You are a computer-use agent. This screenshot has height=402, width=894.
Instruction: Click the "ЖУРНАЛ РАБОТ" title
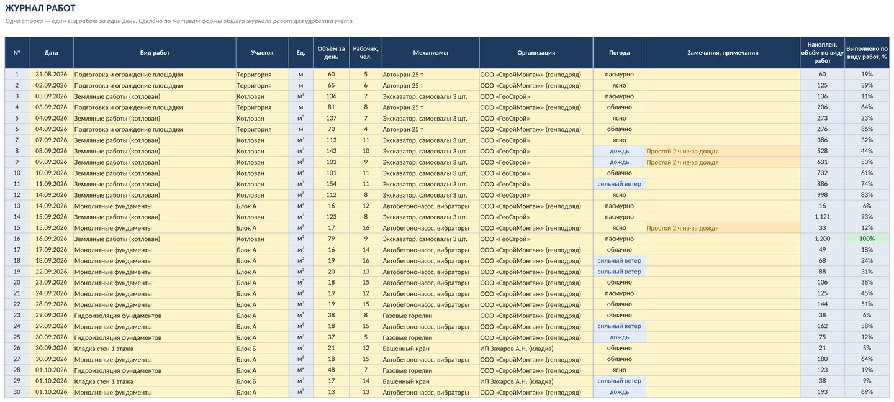pos(40,8)
